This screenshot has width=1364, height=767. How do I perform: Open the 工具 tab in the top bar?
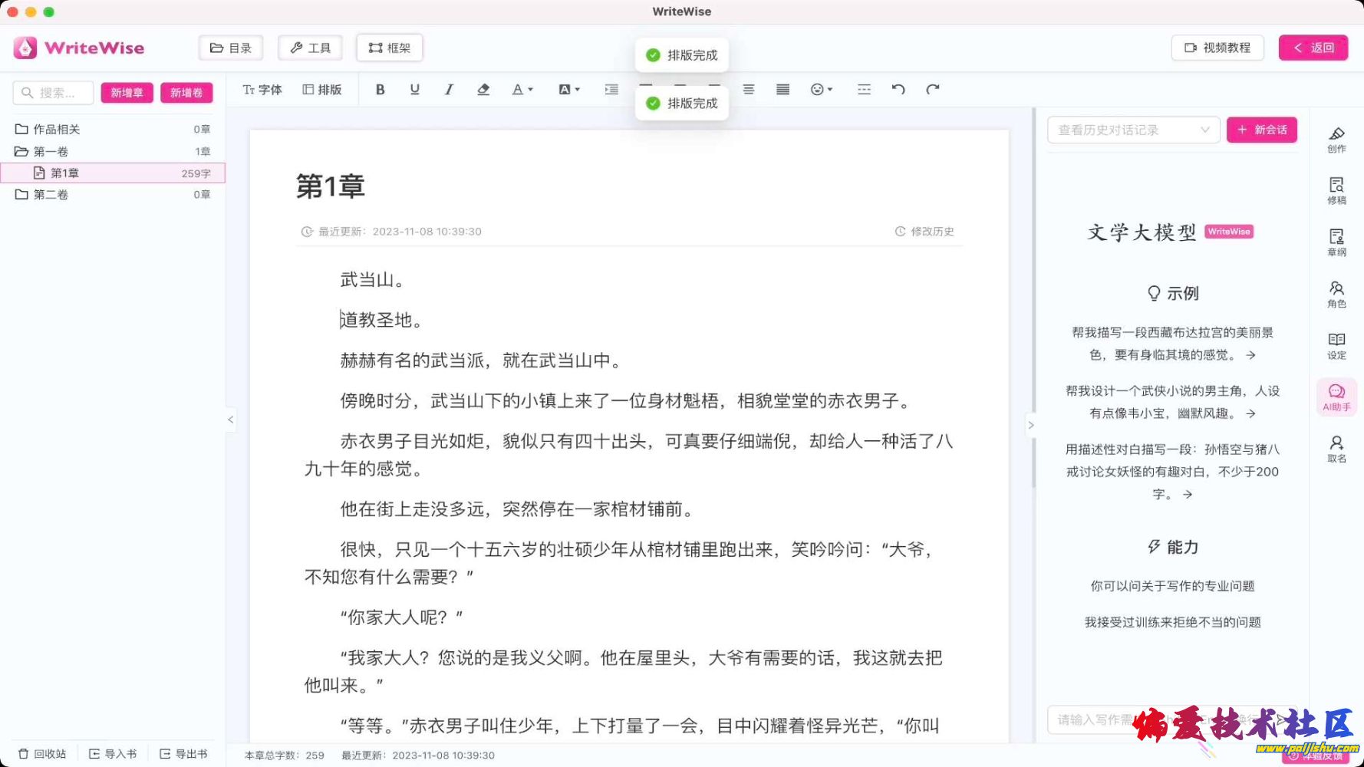311,48
